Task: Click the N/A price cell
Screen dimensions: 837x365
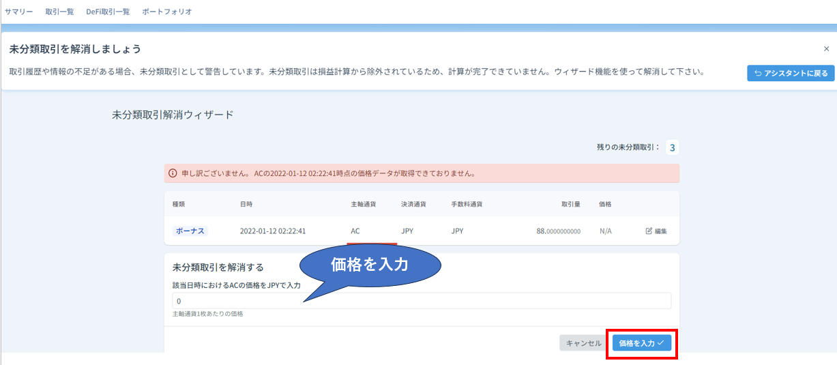Action: 606,231
